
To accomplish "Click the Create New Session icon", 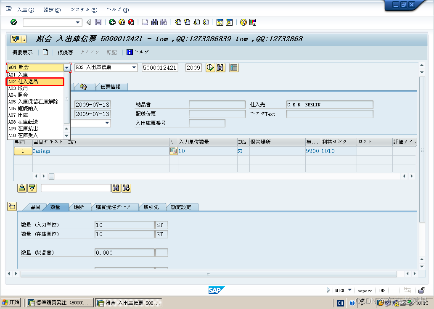I will tap(220, 22).
